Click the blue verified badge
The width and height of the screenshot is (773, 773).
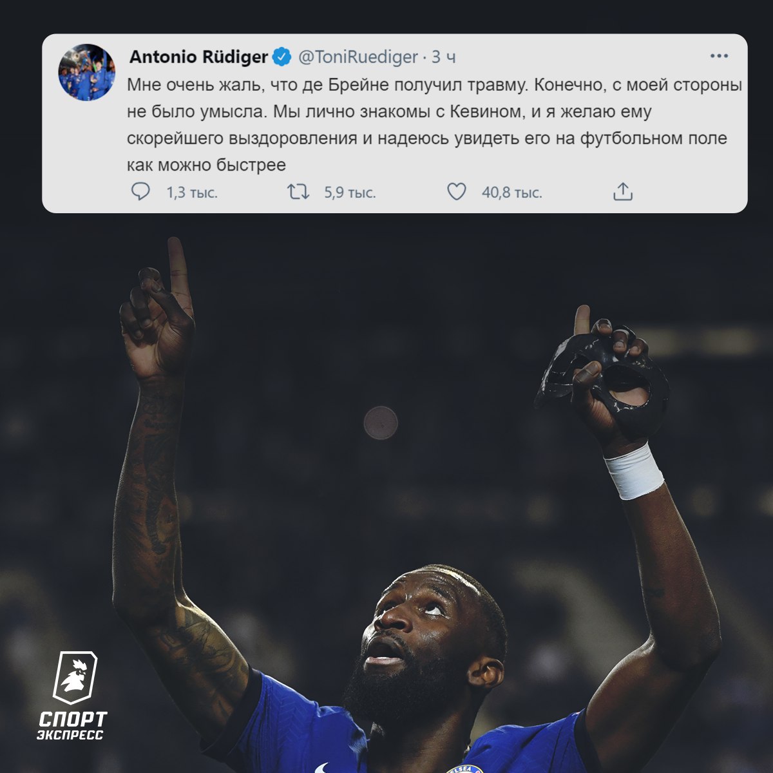(x=282, y=57)
